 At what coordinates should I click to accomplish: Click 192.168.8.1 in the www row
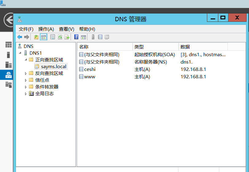tap(193, 77)
